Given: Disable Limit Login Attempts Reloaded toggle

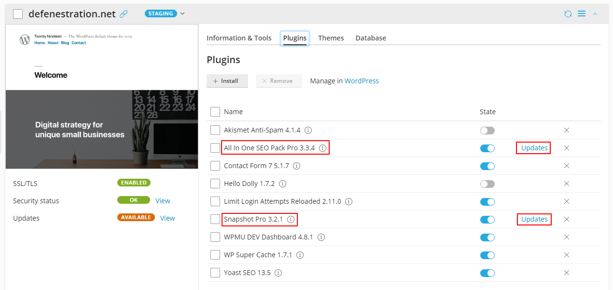Looking at the screenshot, I should pos(488,201).
